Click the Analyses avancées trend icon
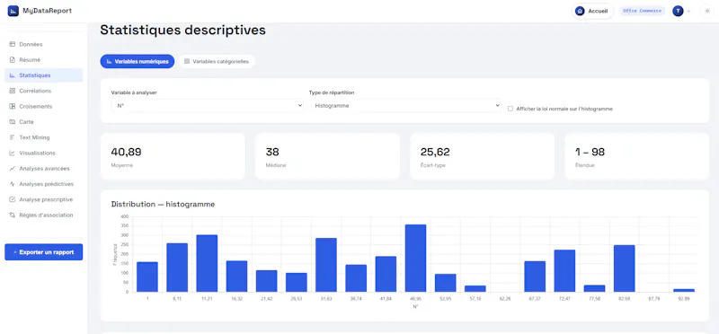 point(13,169)
